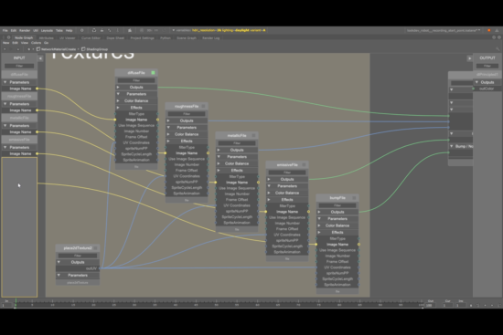The height and width of the screenshot is (335, 503).
Task: Click the orange render status indicator
Action: pyautogui.click(x=489, y=30)
